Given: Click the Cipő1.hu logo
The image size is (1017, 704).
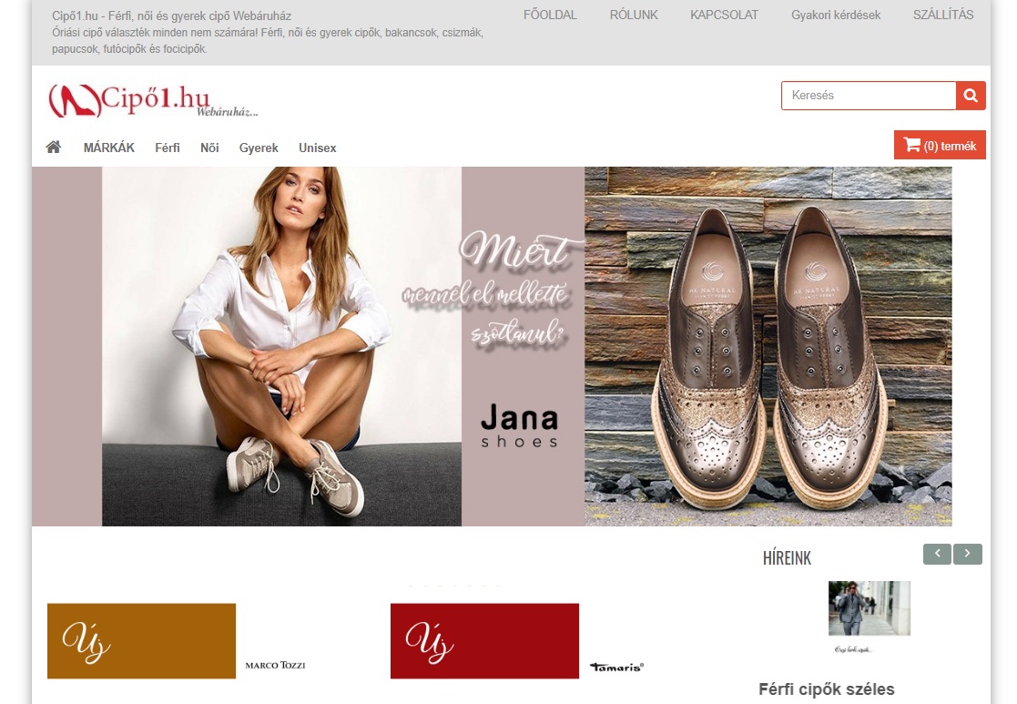Looking at the screenshot, I should pos(152,100).
